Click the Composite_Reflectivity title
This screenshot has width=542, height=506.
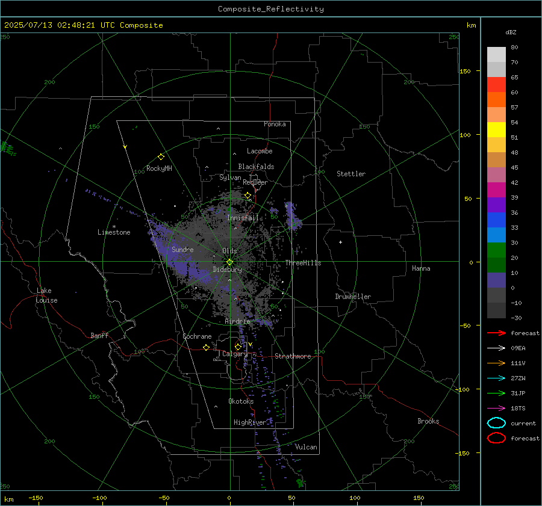click(x=270, y=9)
